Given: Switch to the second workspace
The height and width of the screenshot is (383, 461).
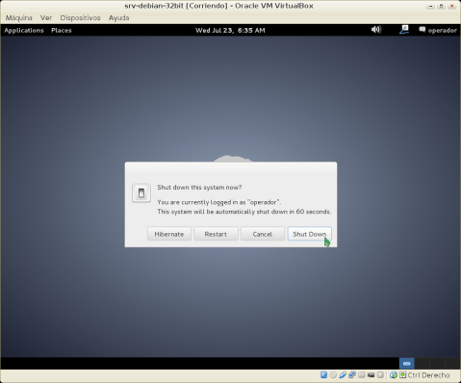Looking at the screenshot, I should tap(422, 364).
